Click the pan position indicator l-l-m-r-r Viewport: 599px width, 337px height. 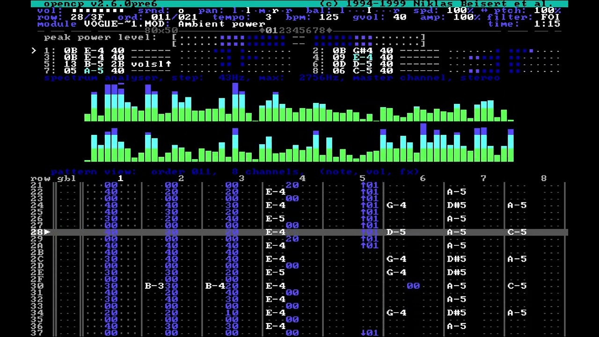pyautogui.click(x=263, y=10)
